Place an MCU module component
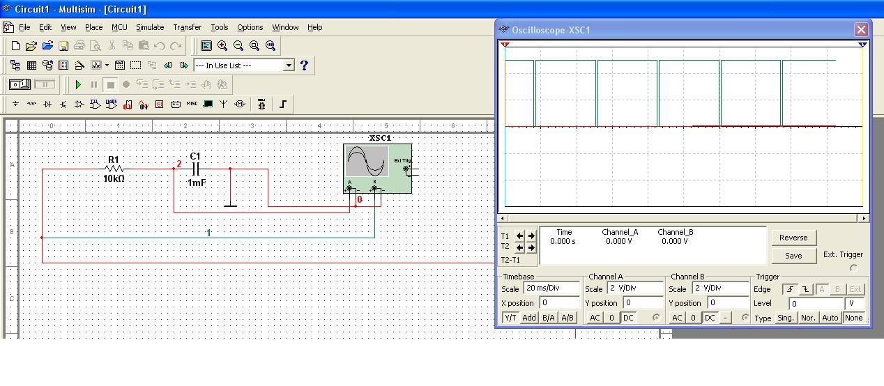884x386 pixels. [x=261, y=105]
